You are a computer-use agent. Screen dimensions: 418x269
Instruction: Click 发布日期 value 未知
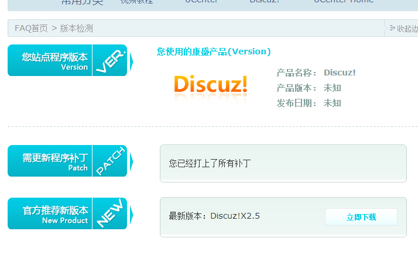(x=333, y=103)
